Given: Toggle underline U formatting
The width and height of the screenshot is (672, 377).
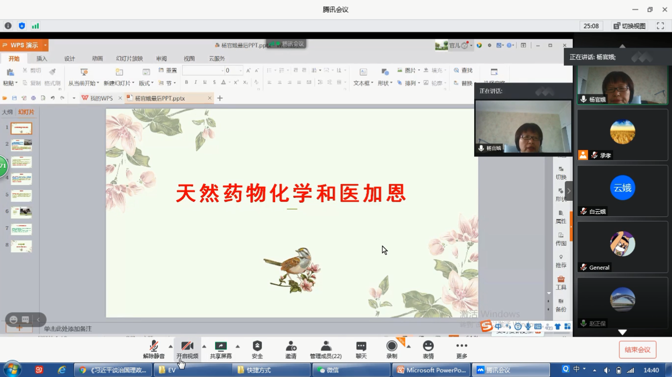Looking at the screenshot, I should 204,82.
